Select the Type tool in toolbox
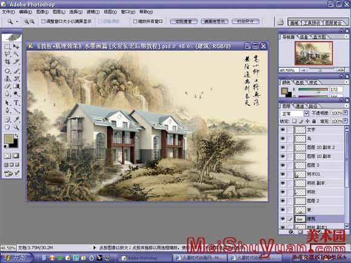351x263 pixels. click(16, 103)
